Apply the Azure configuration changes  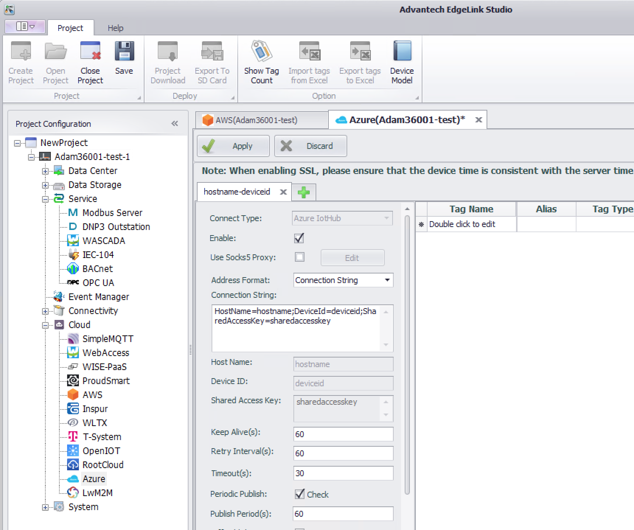coord(233,146)
